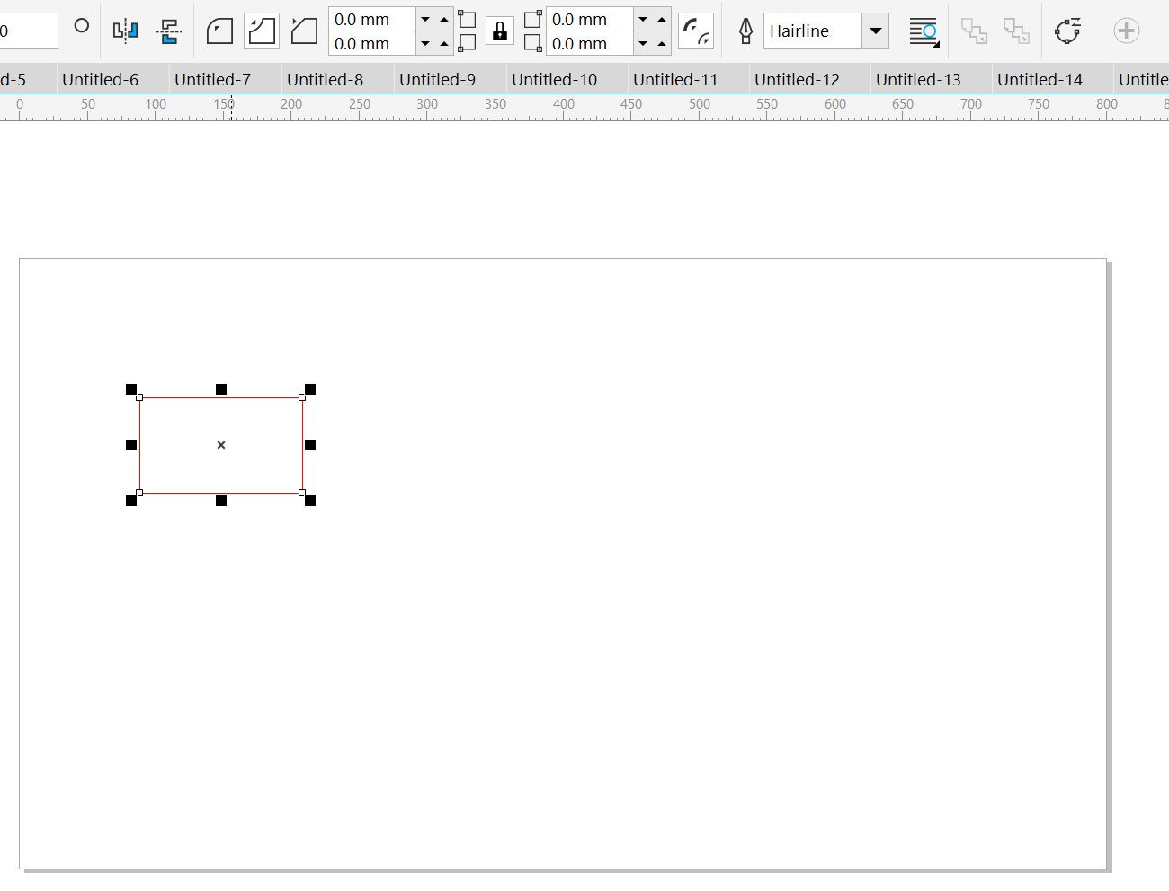Click the right-middle black selection handle
1169x891 pixels.
tap(310, 445)
